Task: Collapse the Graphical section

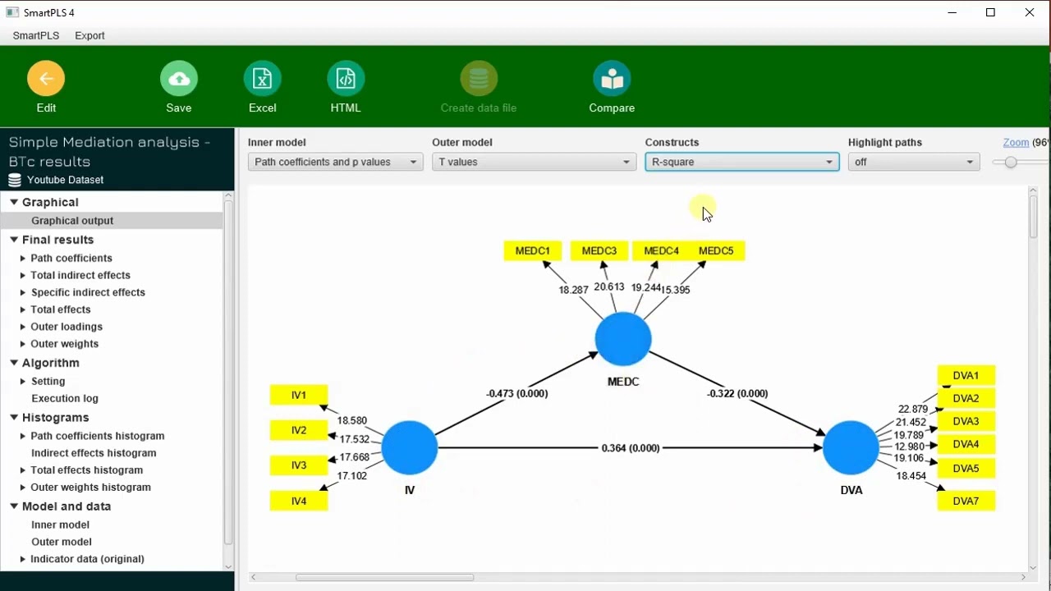Action: (14, 202)
